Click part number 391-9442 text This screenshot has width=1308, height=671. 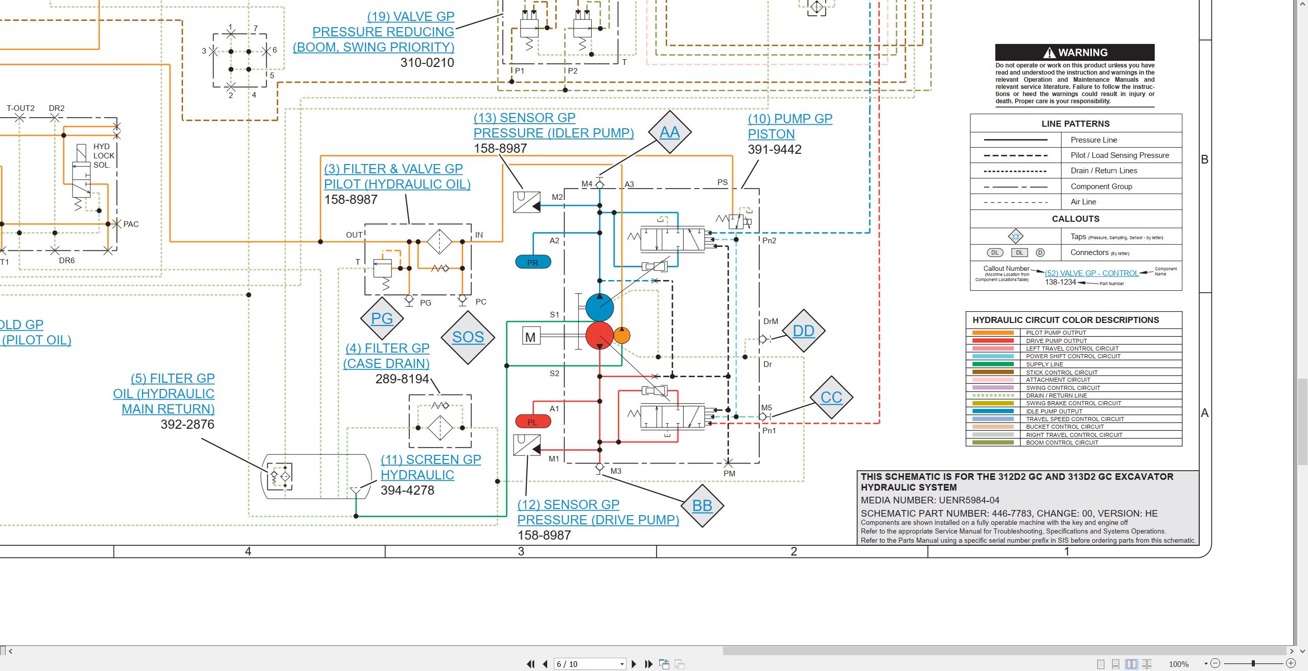click(775, 149)
